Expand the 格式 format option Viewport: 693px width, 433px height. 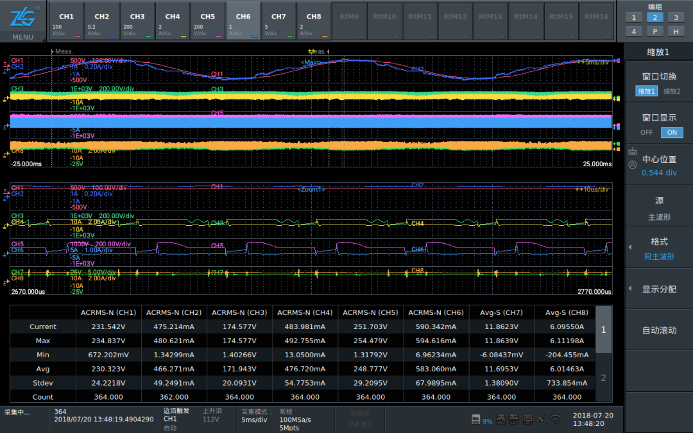click(x=659, y=248)
